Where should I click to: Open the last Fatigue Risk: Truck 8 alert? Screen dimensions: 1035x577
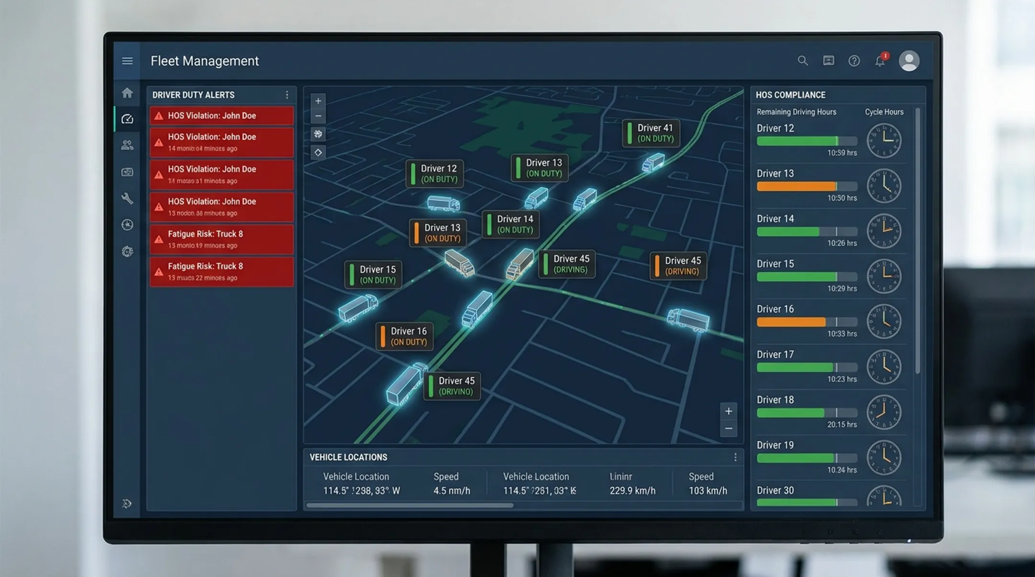tap(222, 272)
